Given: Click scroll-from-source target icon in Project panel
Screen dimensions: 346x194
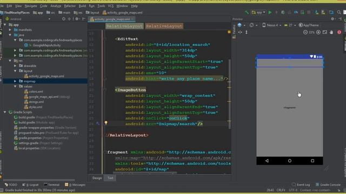Looking at the screenshot, I should [64, 19].
